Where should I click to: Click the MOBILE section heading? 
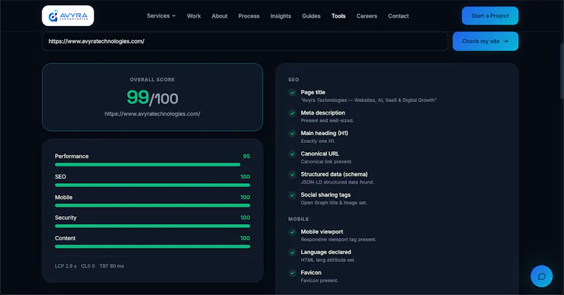pos(298,219)
